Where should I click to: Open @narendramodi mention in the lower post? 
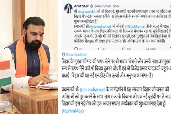tap(92, 90)
